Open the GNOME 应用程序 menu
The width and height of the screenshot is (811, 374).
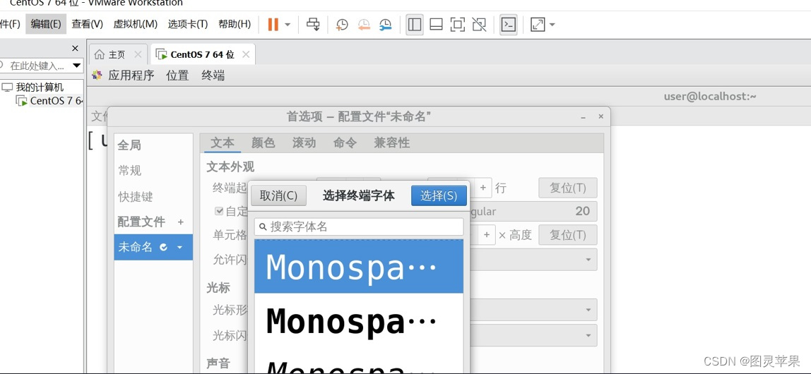131,76
